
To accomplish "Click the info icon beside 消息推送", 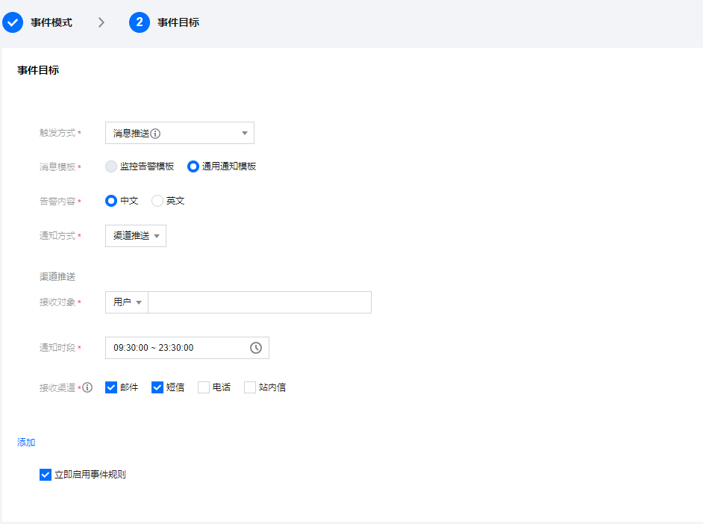I will pos(155,134).
